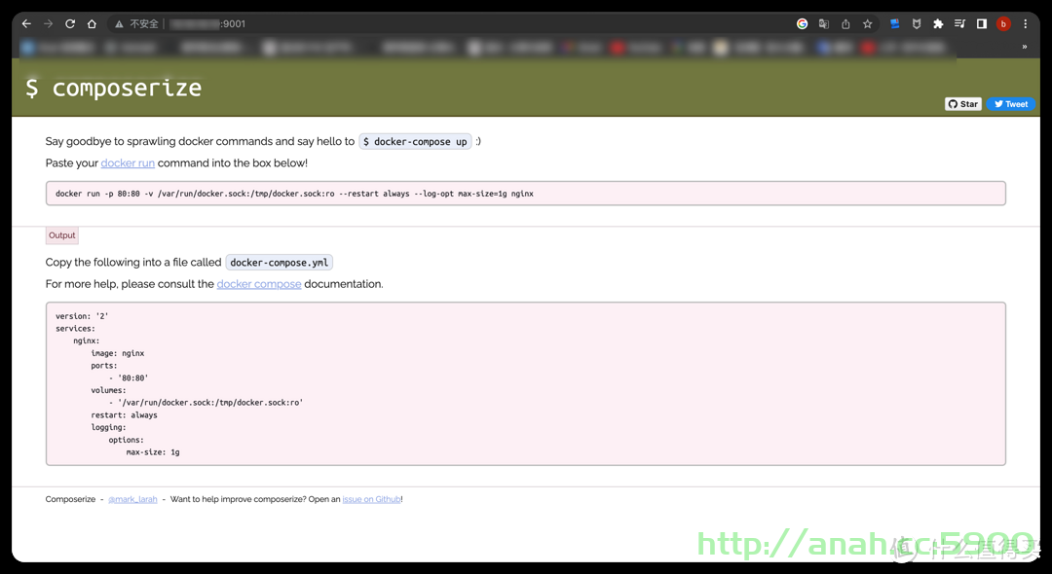
Task: Reload the composerize page
Action: (x=70, y=24)
